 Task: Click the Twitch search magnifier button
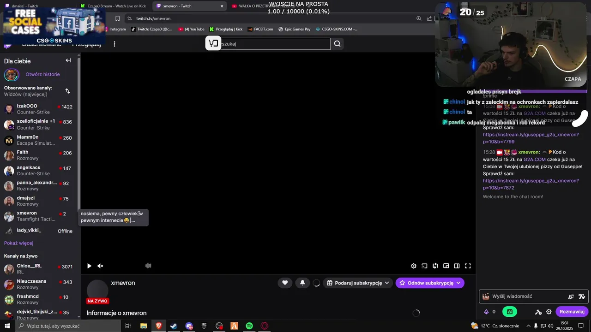[337, 44]
